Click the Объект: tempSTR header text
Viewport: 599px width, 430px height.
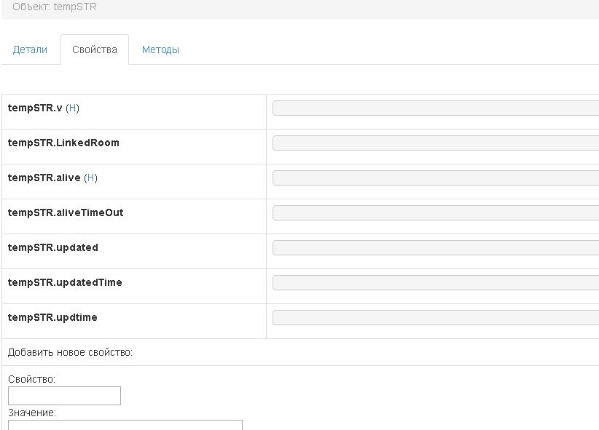(x=55, y=7)
